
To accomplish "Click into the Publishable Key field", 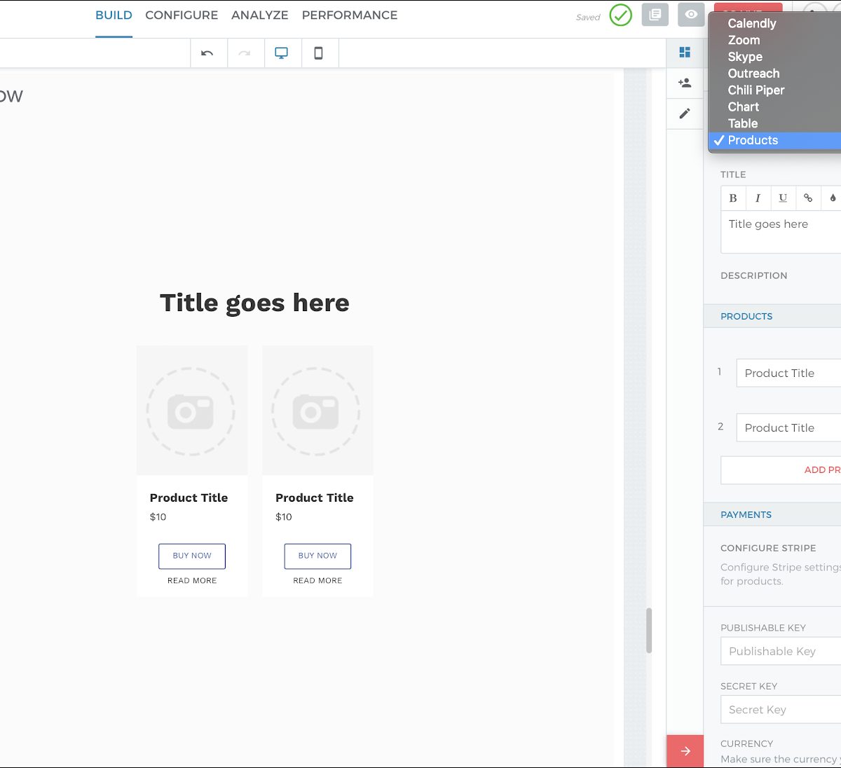I will click(781, 651).
